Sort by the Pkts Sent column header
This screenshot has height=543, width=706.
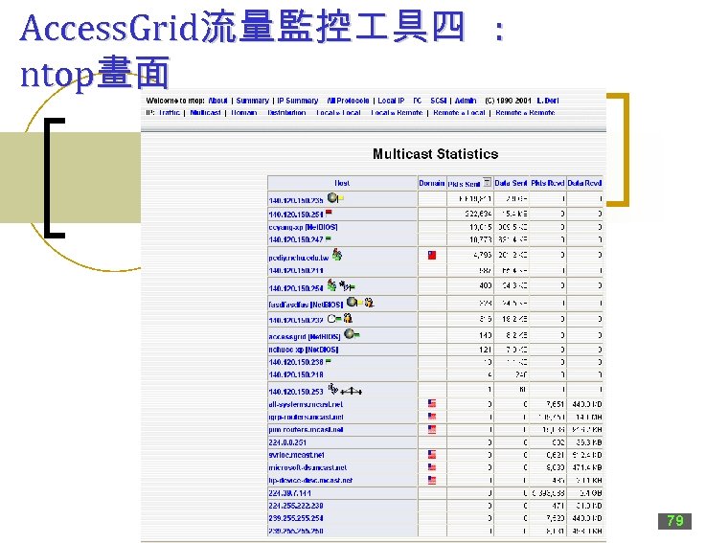coord(465,184)
